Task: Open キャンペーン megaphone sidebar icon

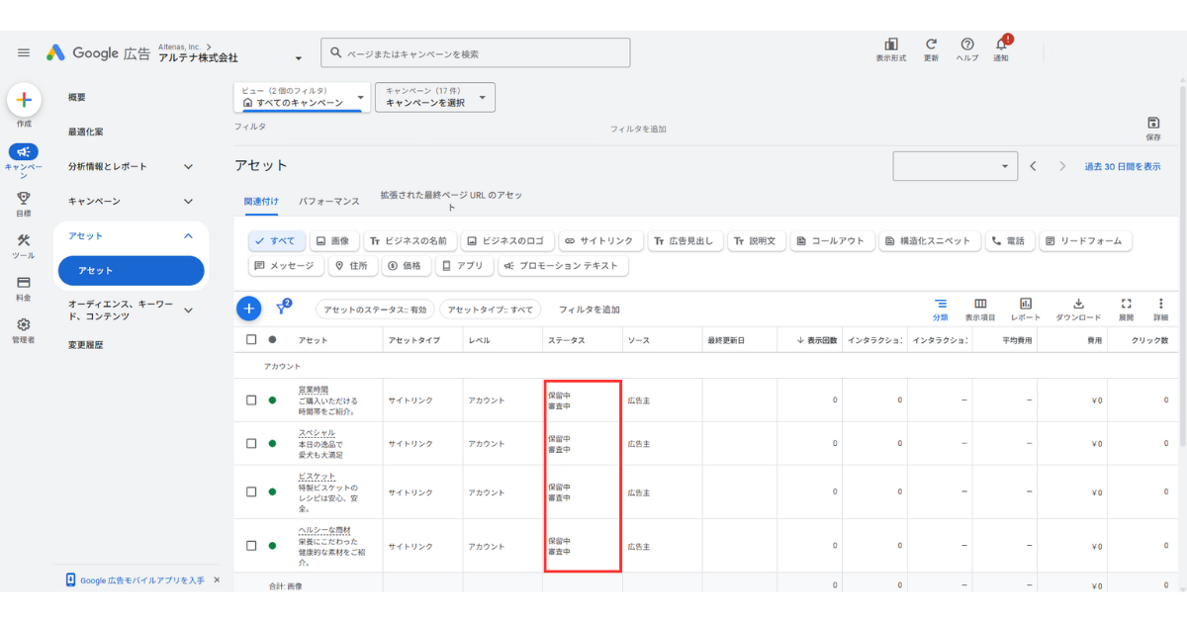Action: pyautogui.click(x=24, y=152)
